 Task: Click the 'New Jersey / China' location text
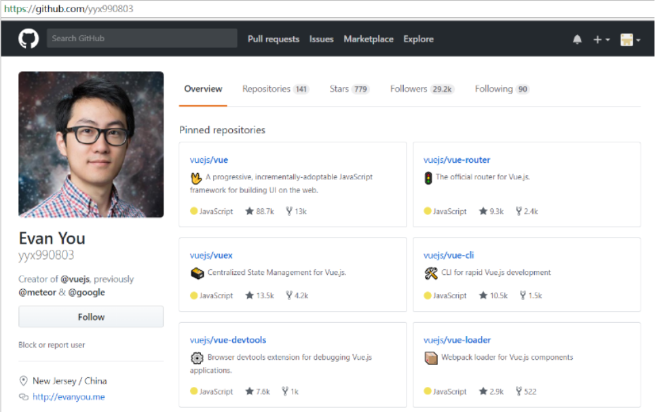[69, 381]
